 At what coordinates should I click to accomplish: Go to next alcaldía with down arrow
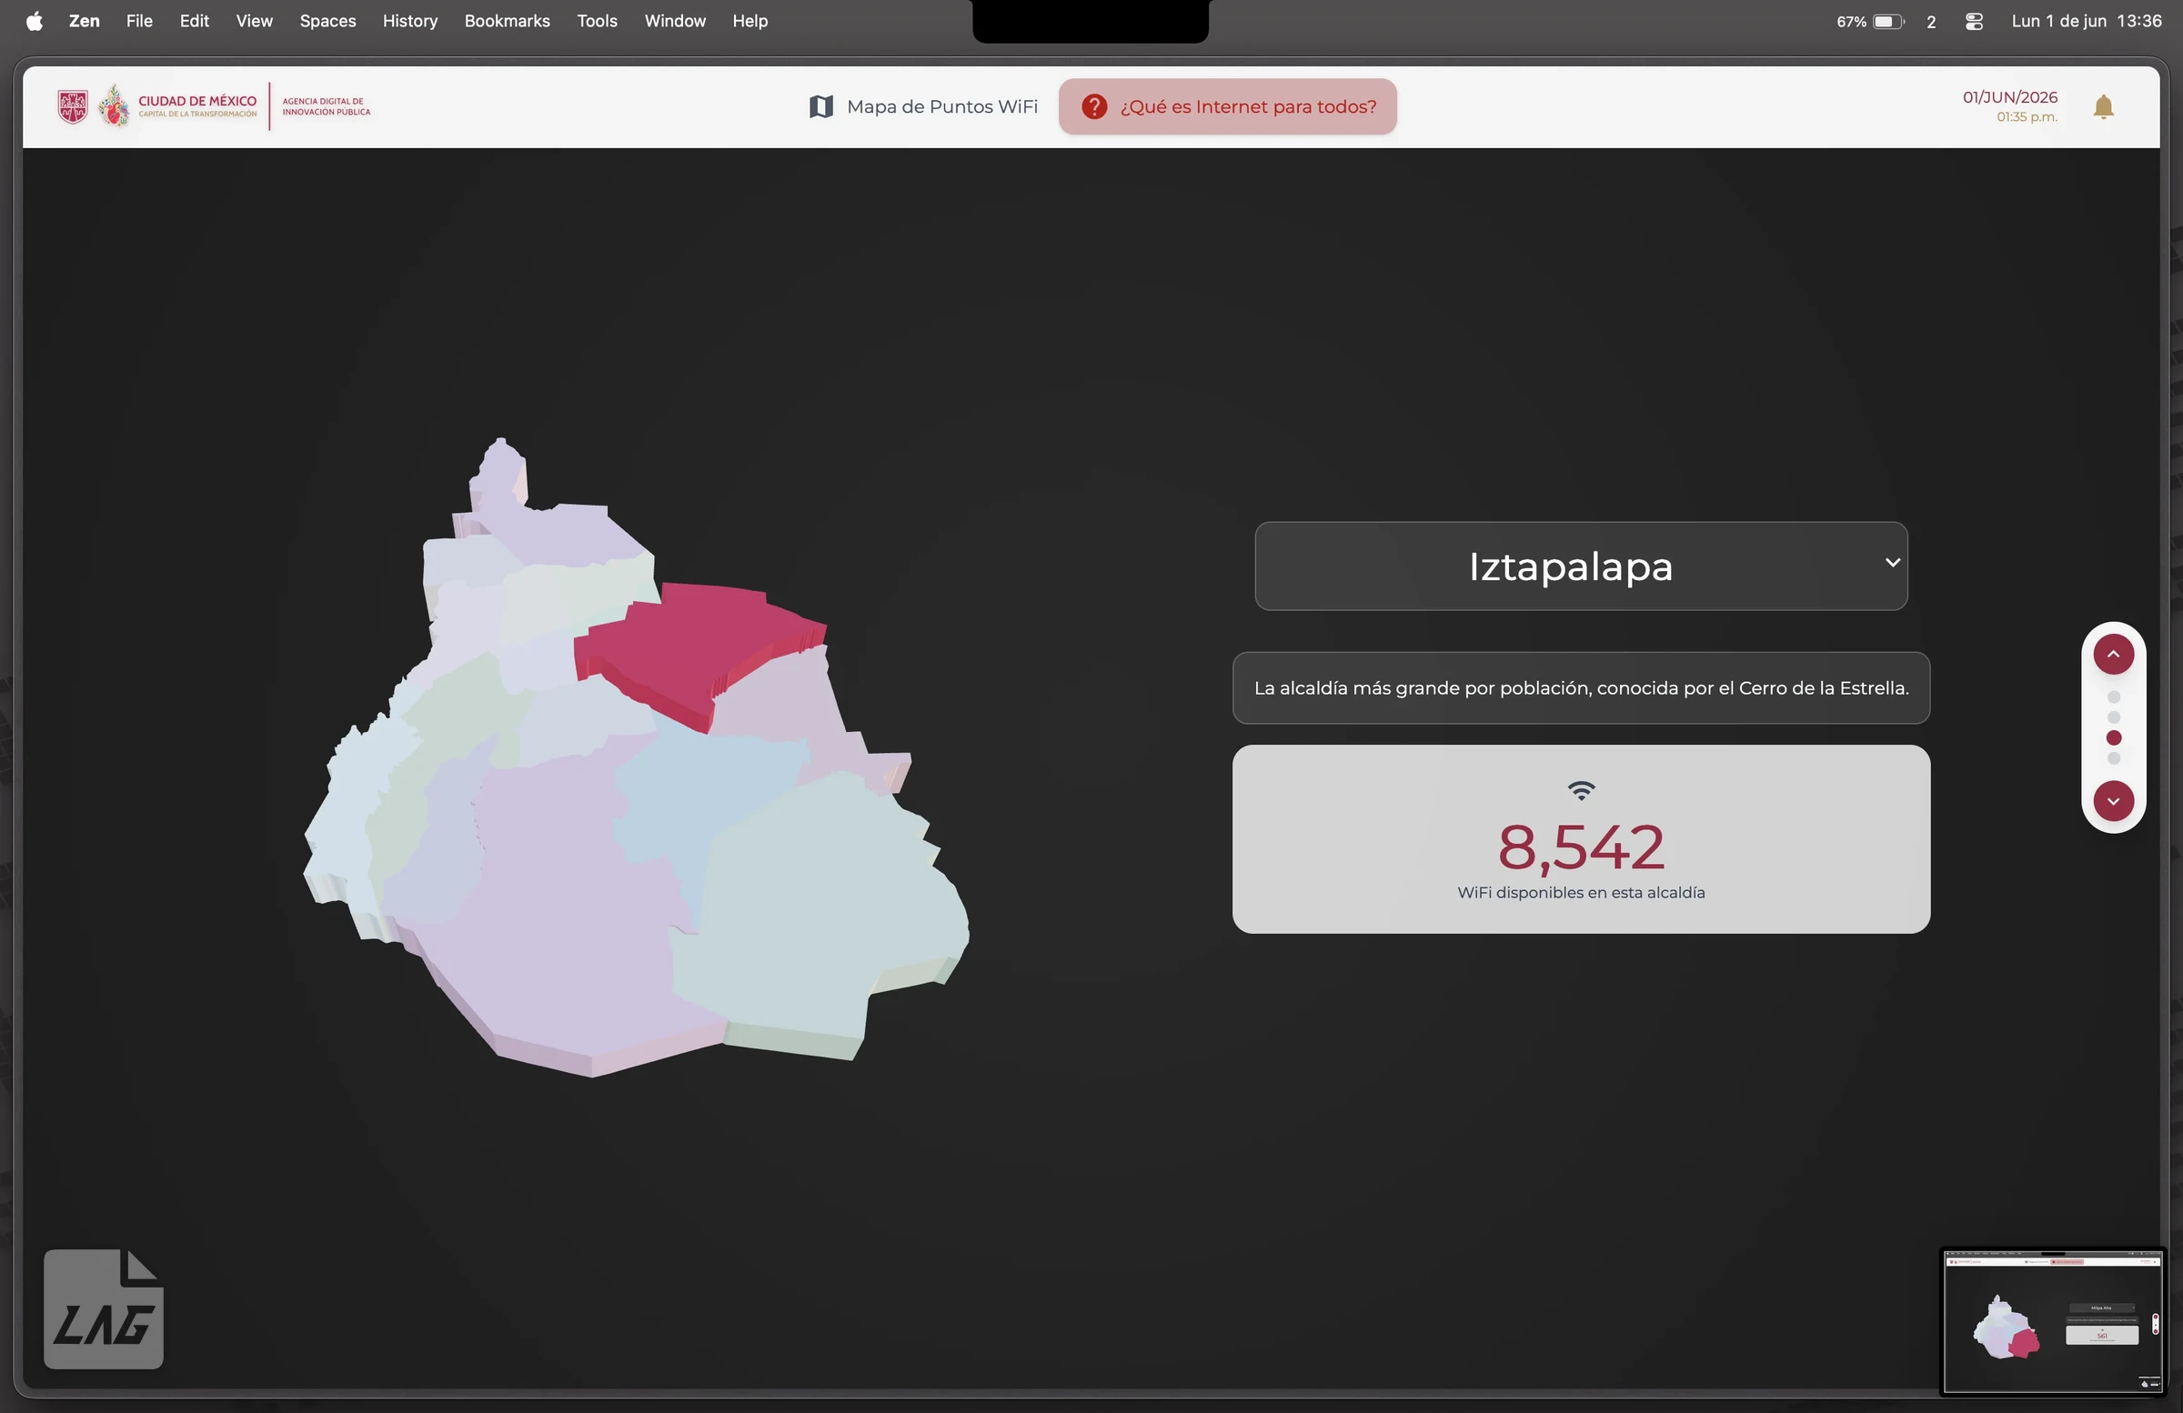click(x=2112, y=800)
